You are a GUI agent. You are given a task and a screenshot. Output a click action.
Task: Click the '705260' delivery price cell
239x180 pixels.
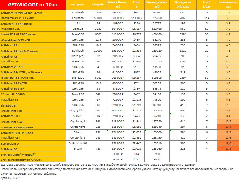[x=157, y=18]
